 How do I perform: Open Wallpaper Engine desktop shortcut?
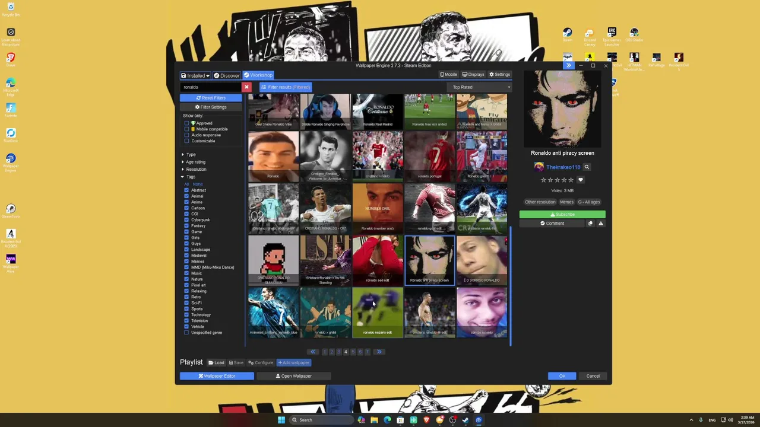(11, 162)
